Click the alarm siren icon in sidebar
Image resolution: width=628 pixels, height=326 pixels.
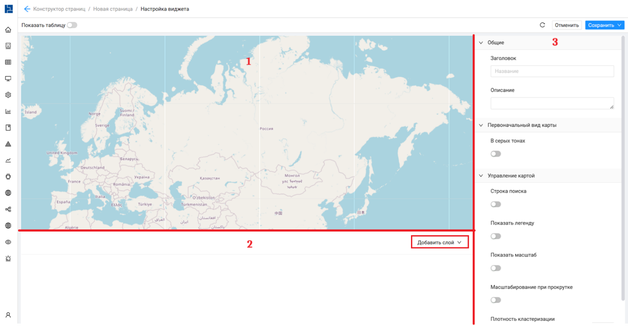(x=8, y=258)
